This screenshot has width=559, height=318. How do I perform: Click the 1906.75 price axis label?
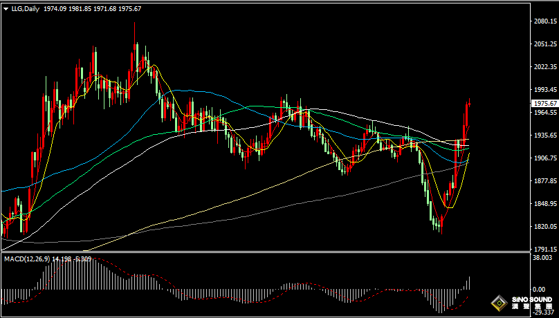tap(546, 158)
